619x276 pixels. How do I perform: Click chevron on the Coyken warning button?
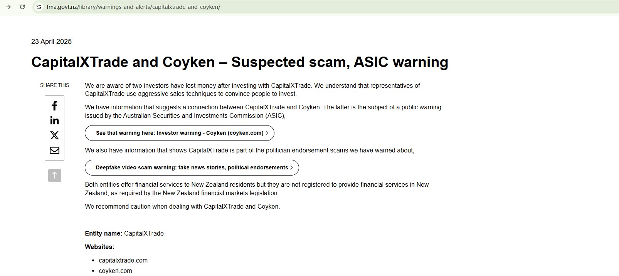267,133
